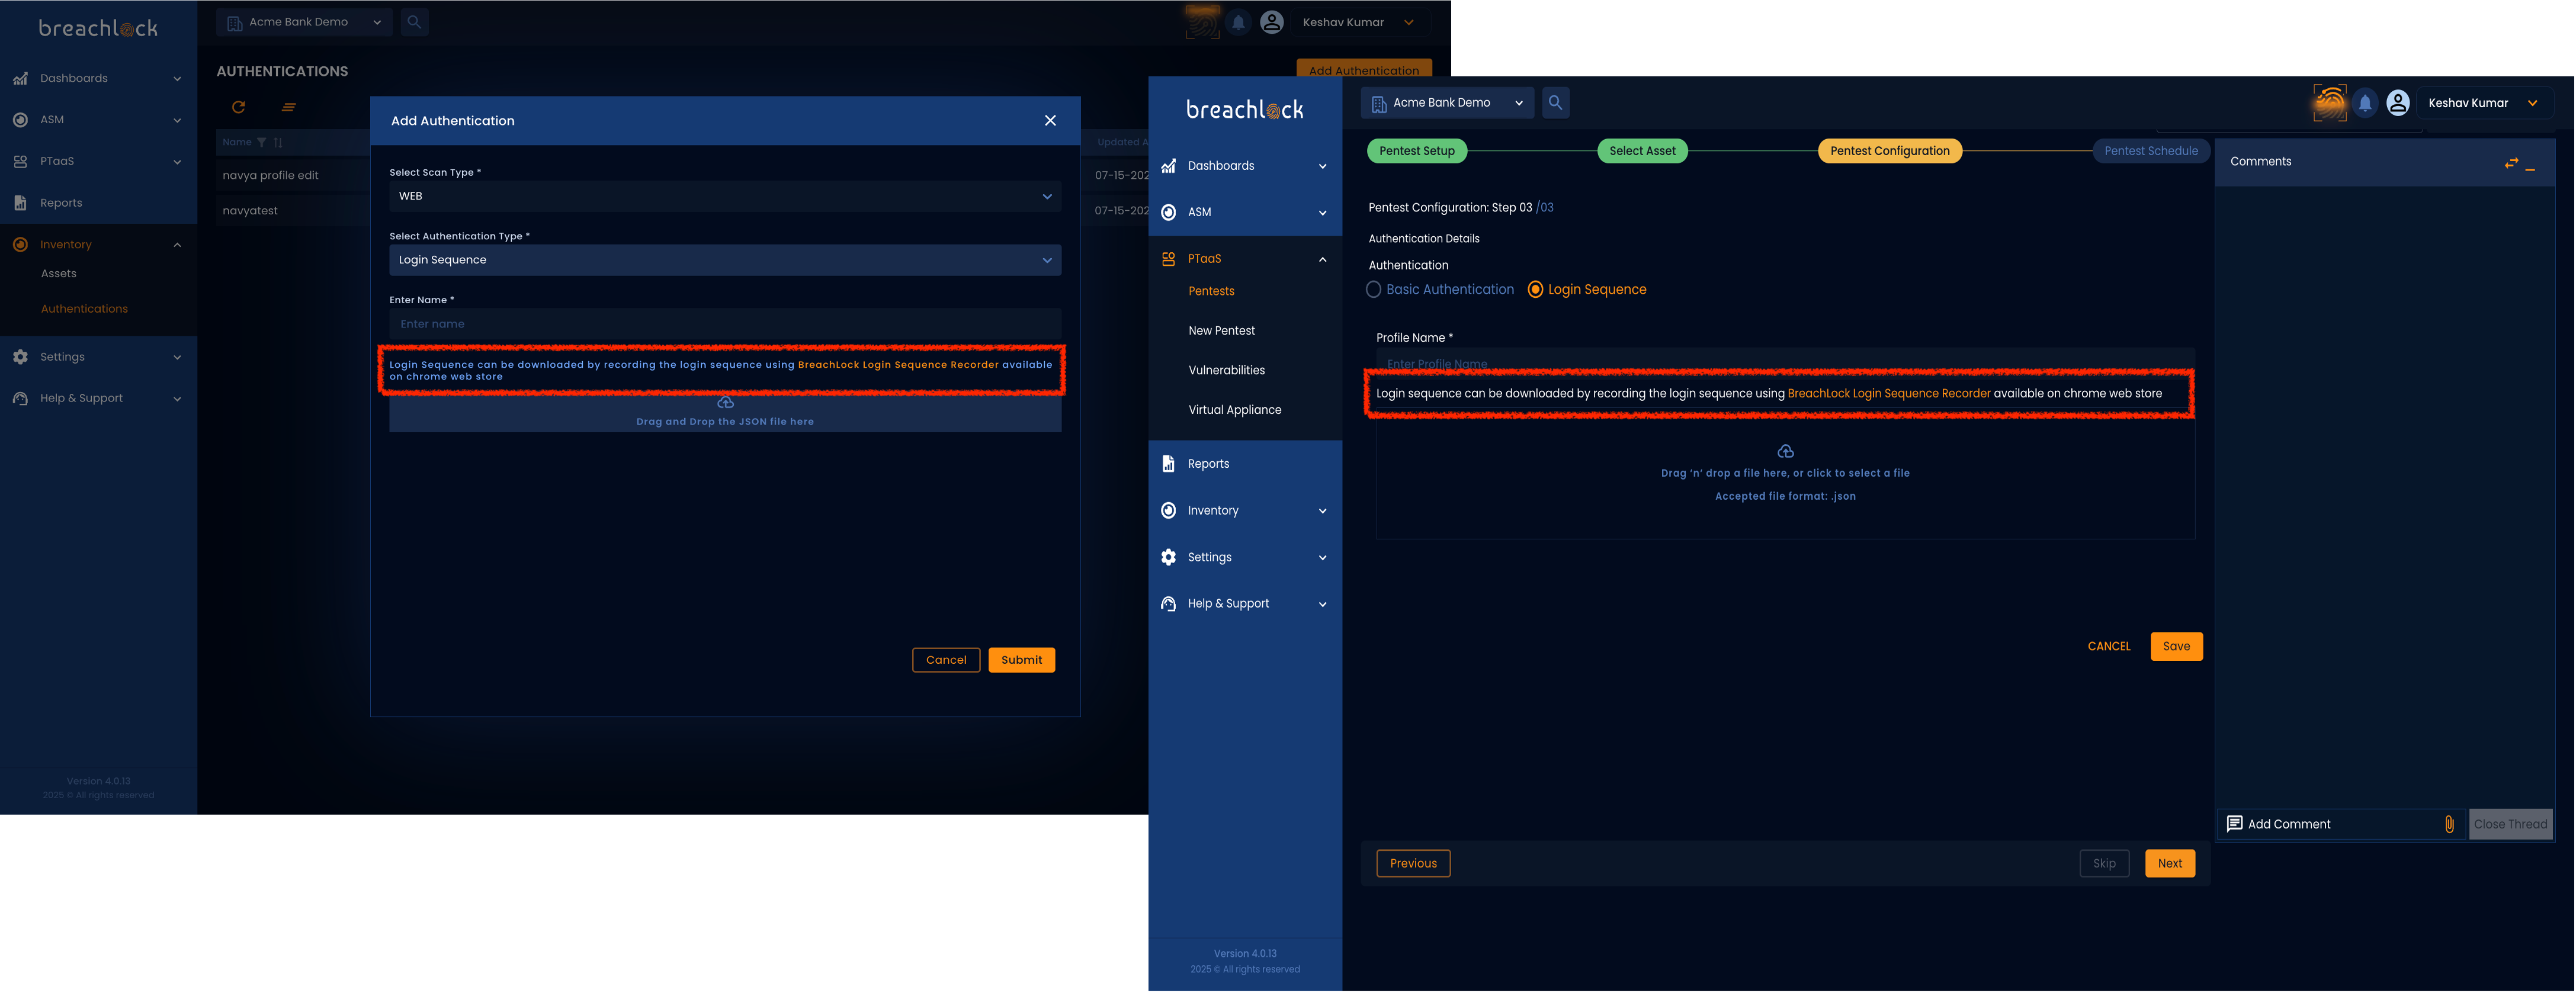Screen dimensions: 2576x993
Task: Click Help & Support headset icon, right sidebar
Action: (x=1168, y=604)
